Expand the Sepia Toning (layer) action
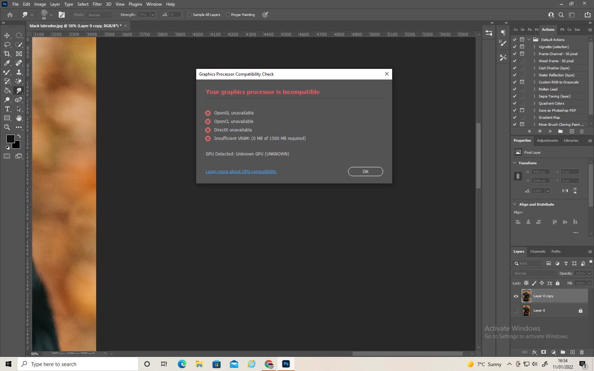594x371 pixels. [534, 96]
